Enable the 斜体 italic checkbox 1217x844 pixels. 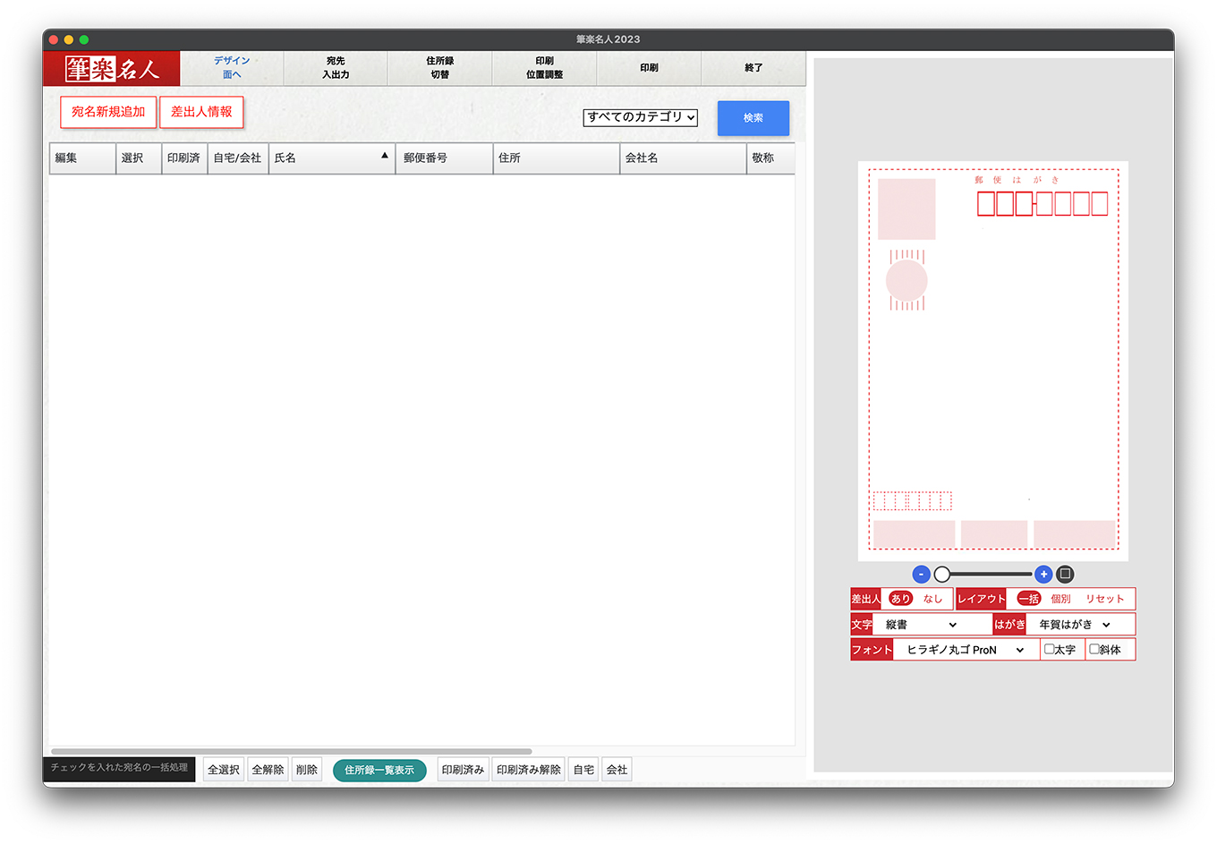pos(1094,649)
